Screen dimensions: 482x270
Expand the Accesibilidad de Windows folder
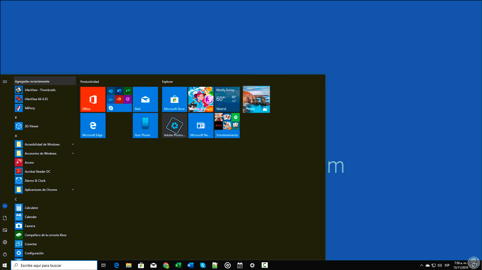pyautogui.click(x=45, y=144)
